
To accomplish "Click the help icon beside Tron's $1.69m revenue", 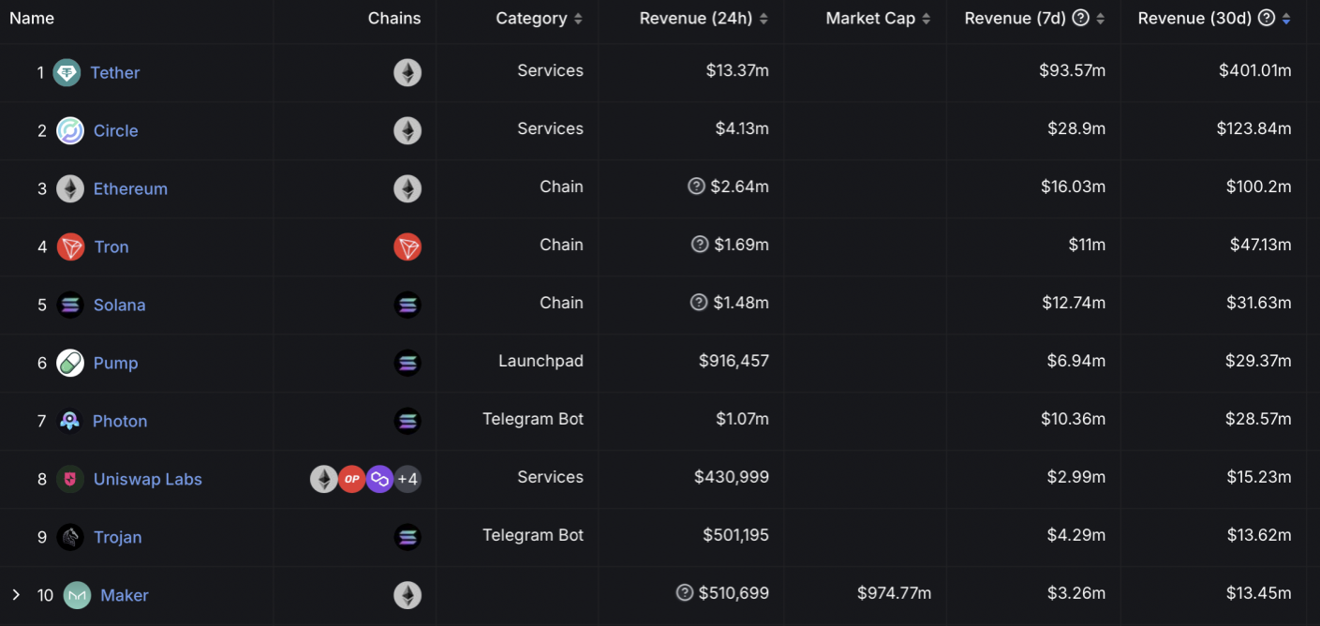I will pos(700,245).
